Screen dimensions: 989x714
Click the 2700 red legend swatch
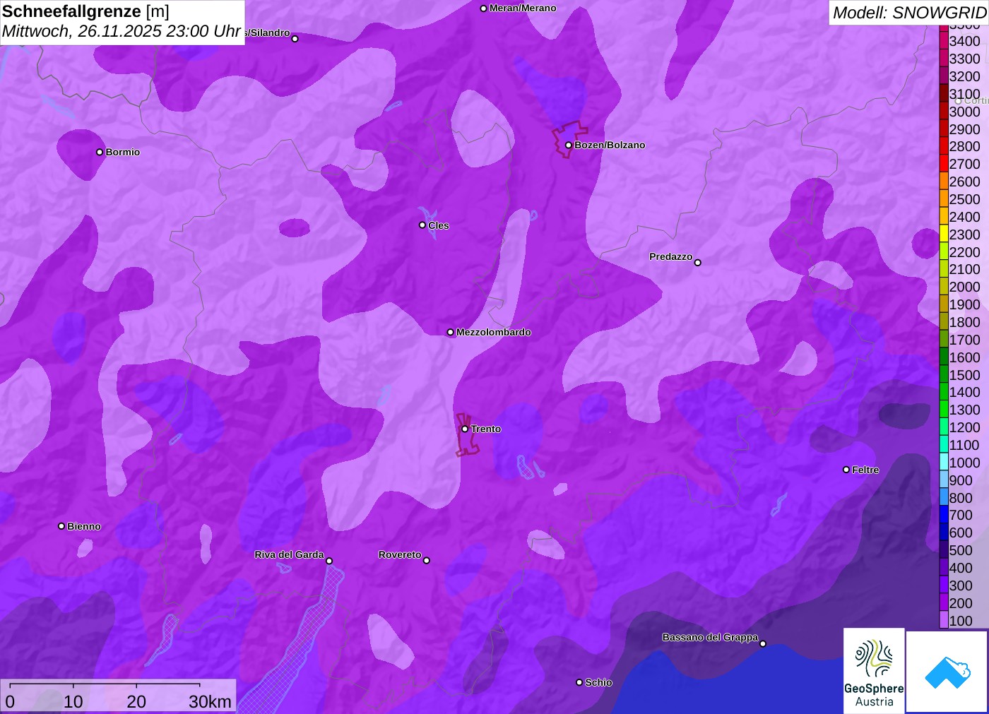tap(944, 164)
